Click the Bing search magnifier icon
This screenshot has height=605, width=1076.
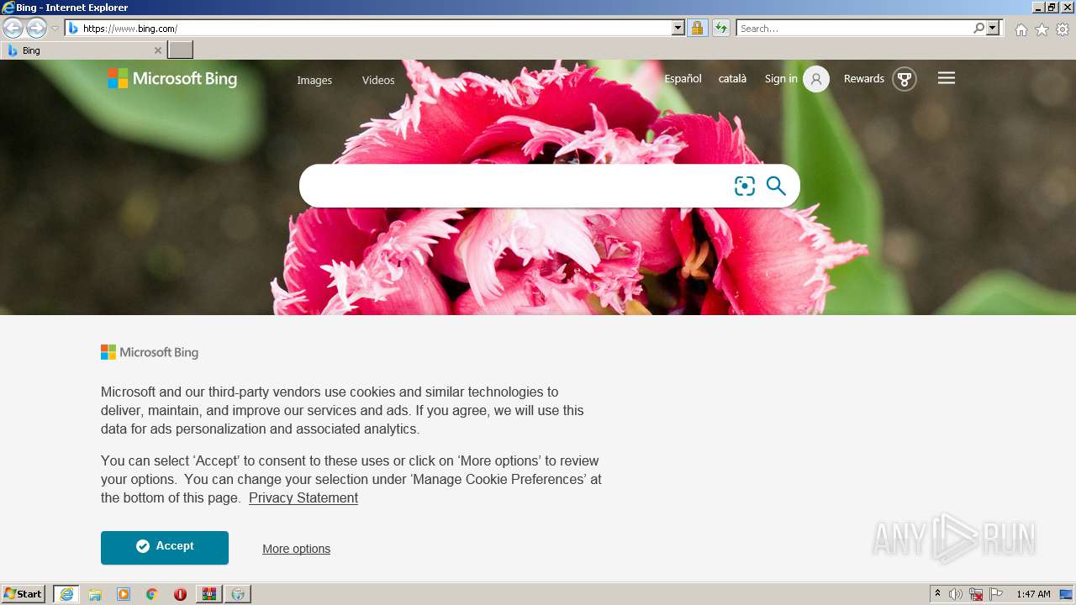click(x=776, y=186)
